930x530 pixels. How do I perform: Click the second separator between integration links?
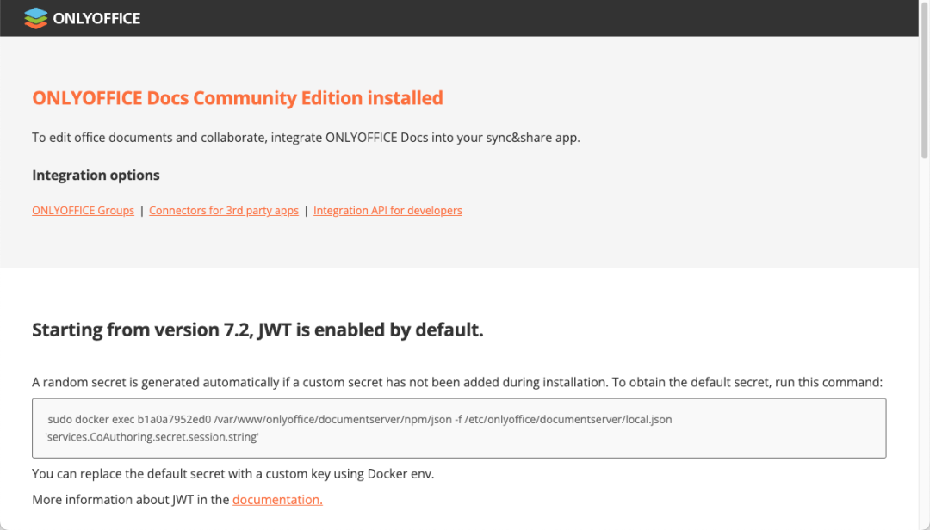coord(307,211)
